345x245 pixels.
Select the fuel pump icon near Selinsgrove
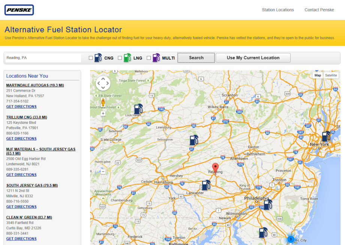pos(193,140)
